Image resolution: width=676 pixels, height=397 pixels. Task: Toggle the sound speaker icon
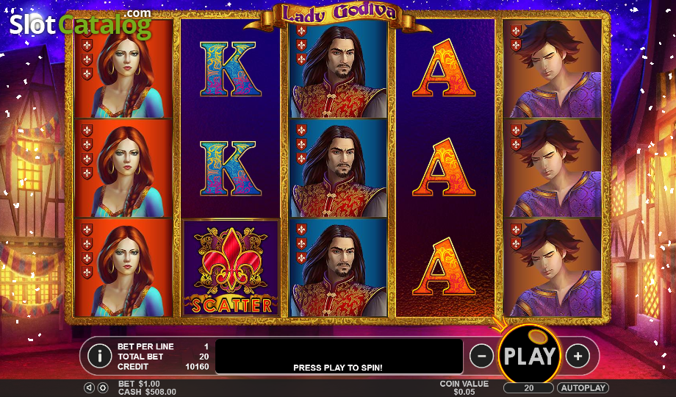pos(88,387)
